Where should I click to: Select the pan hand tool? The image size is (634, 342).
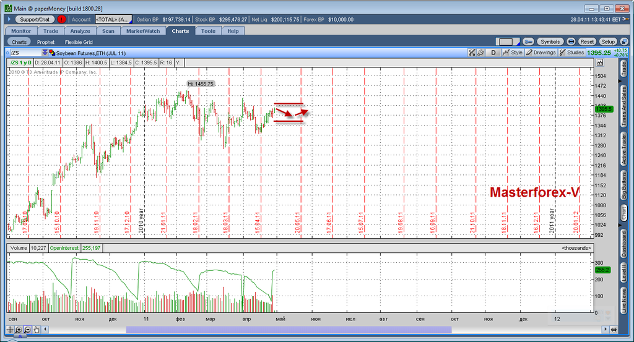click(37, 330)
